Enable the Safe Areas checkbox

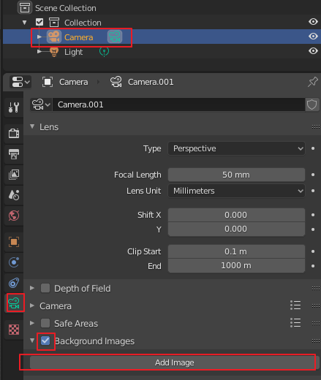45,323
